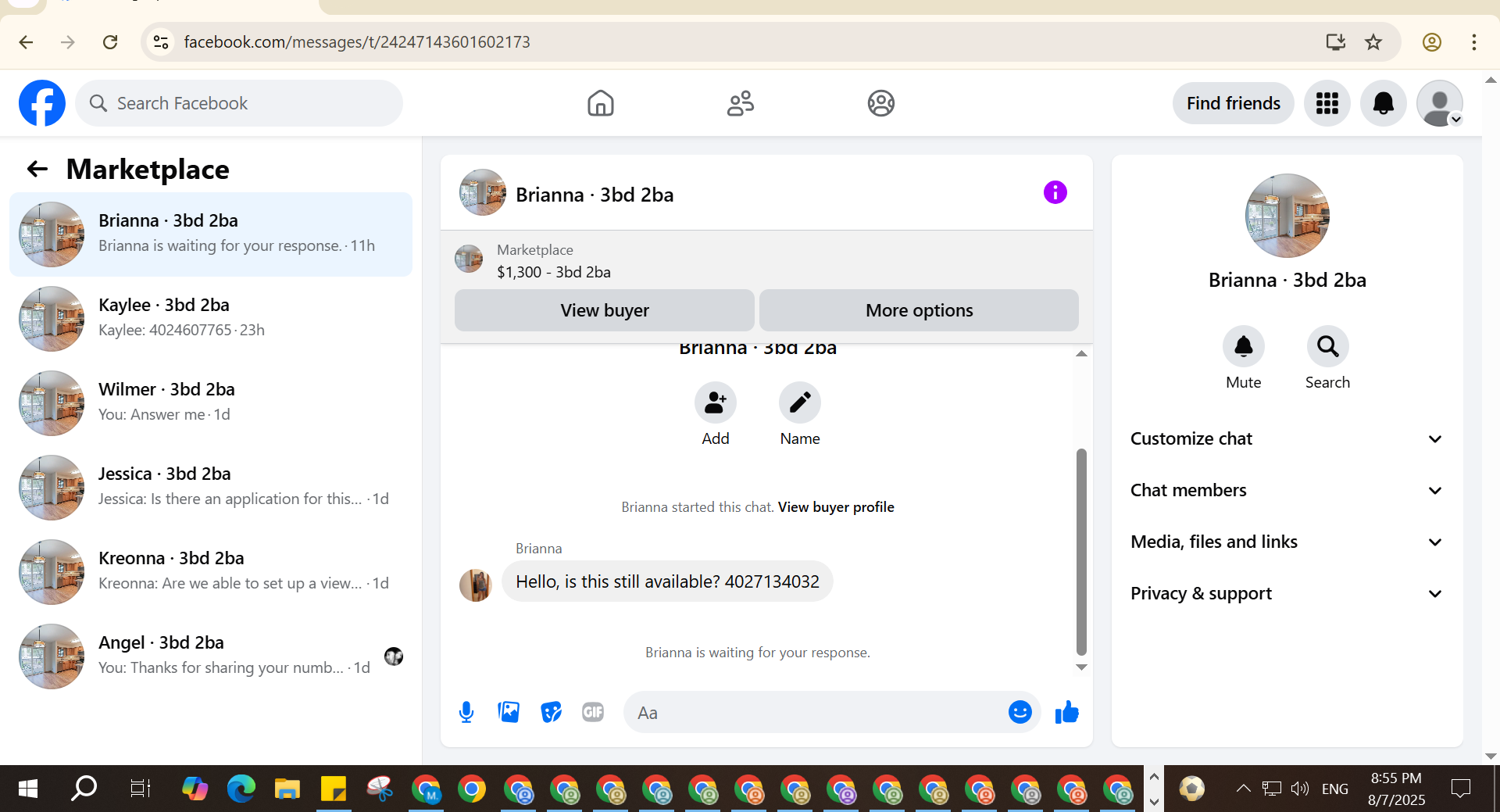
Task: Open the large Brianna listing thumbnail
Action: coord(1287,216)
